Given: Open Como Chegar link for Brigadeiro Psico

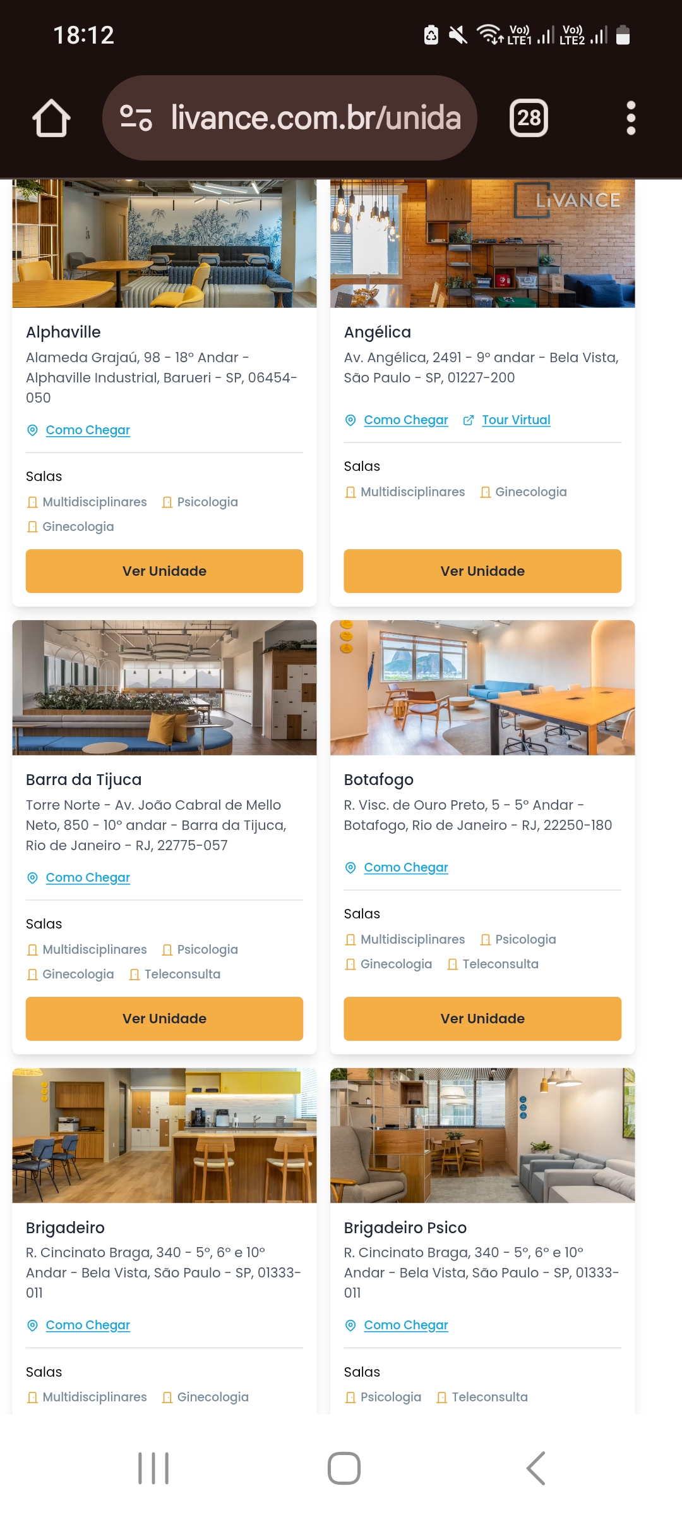Looking at the screenshot, I should click(x=406, y=1325).
